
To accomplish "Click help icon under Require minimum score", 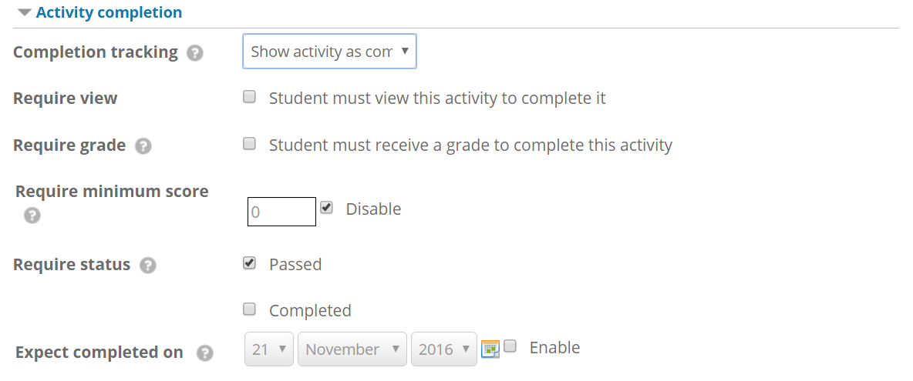I will click(32, 216).
